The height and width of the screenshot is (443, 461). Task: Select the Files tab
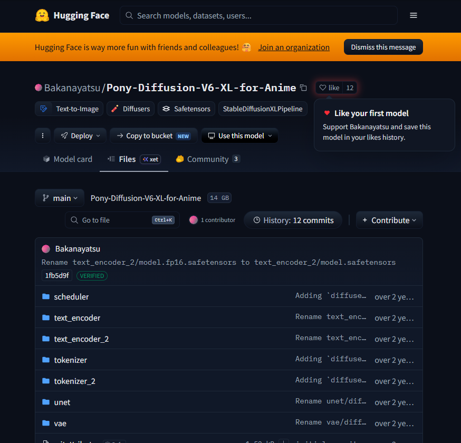click(134, 159)
